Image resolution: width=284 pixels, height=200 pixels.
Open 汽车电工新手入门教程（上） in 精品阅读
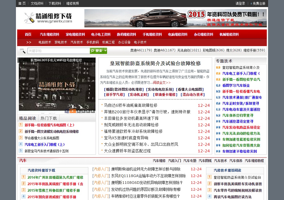pos(45,145)
